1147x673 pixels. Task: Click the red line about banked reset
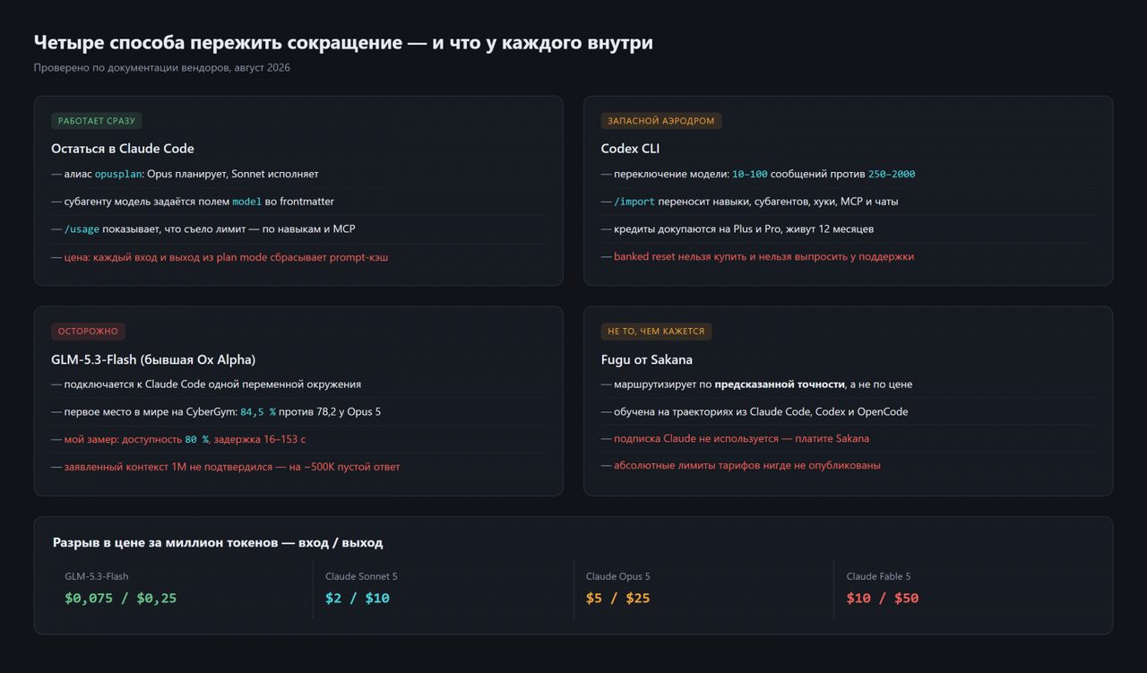coord(757,256)
